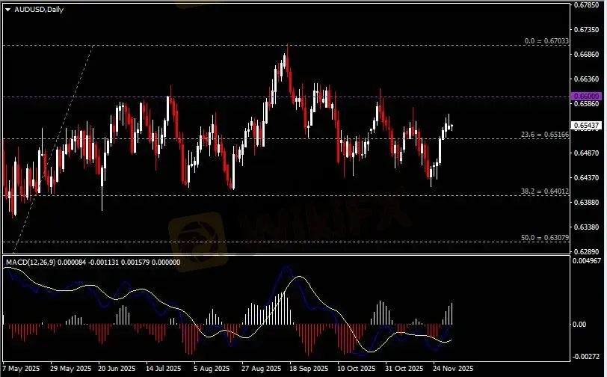Viewport: 607px width, 377px height.
Task: Click the 31 Oct 2025 date label
Action: [404, 368]
